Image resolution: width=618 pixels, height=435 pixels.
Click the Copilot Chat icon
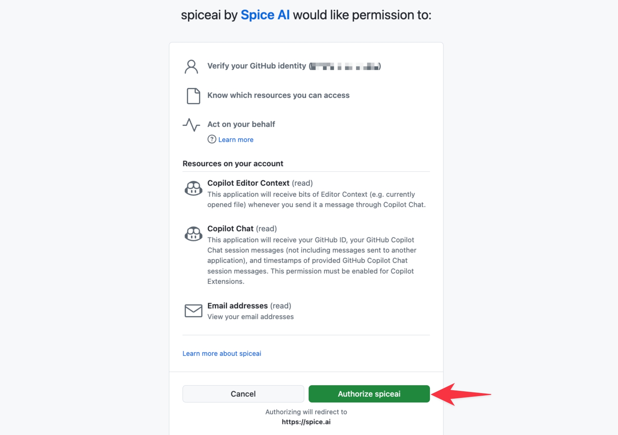point(193,234)
